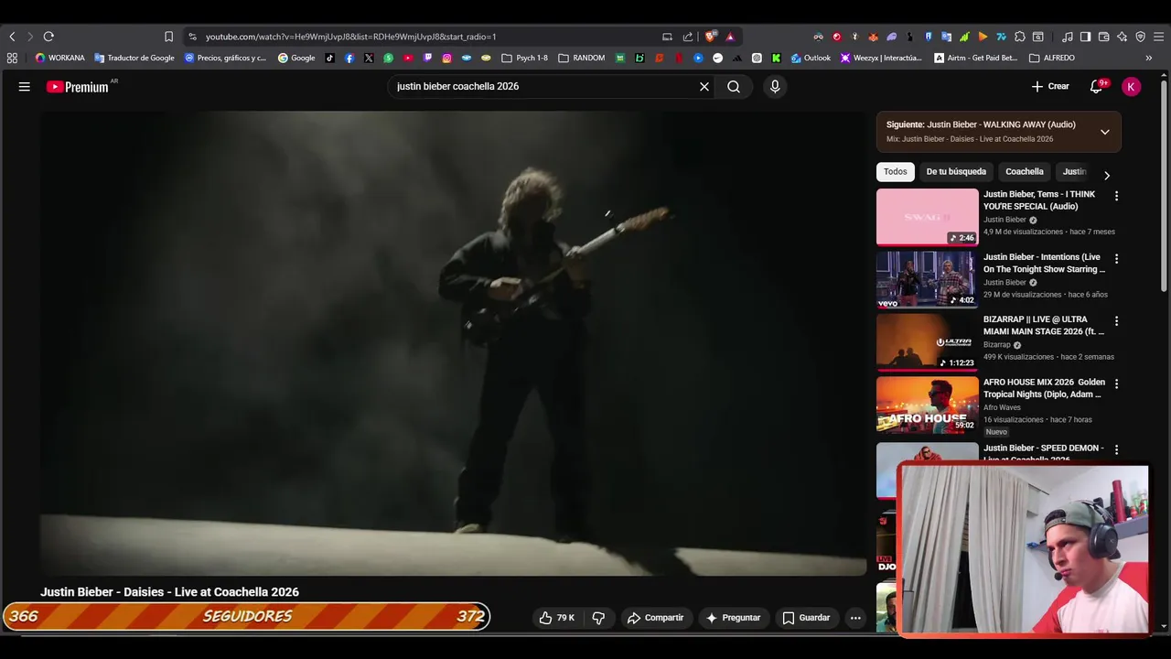Open WORKANA bookmark
This screenshot has height=659, width=1171.
pos(59,58)
